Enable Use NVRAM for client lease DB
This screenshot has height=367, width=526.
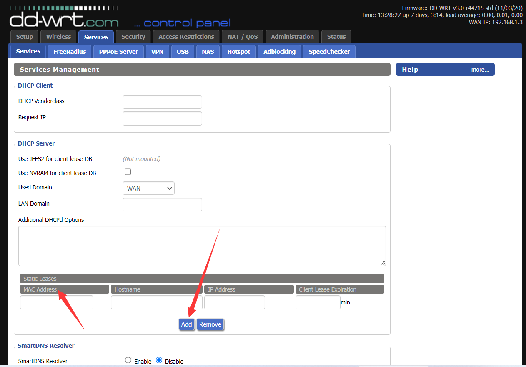click(x=128, y=172)
